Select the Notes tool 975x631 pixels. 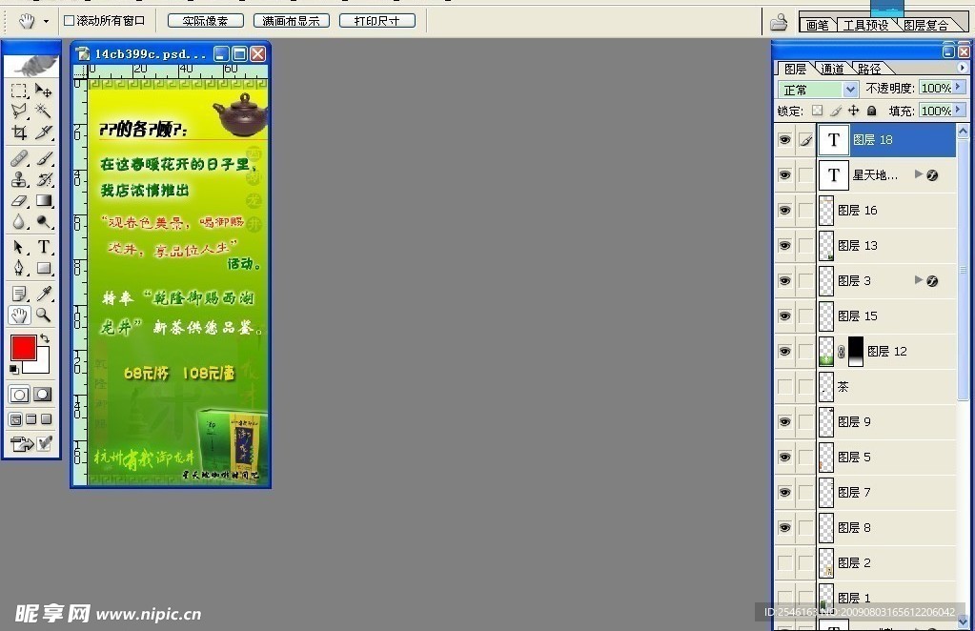(19, 294)
